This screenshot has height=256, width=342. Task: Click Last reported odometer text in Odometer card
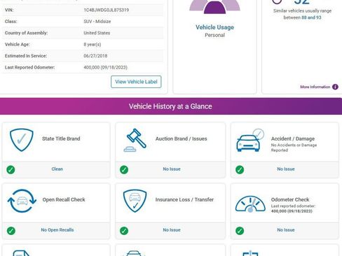pyautogui.click(x=293, y=206)
